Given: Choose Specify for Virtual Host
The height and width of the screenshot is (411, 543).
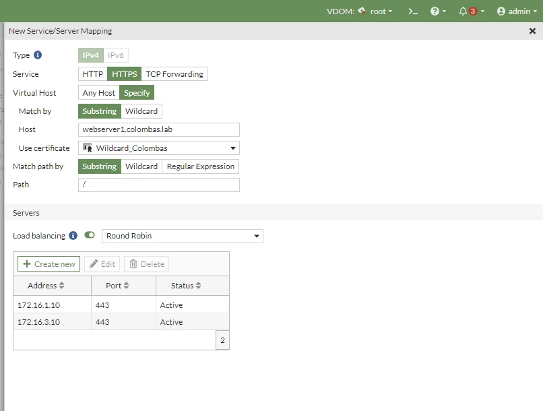Looking at the screenshot, I should point(137,93).
